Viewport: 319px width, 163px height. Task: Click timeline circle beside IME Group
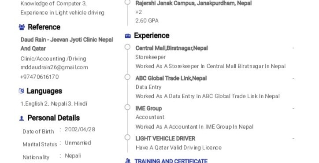127,107
